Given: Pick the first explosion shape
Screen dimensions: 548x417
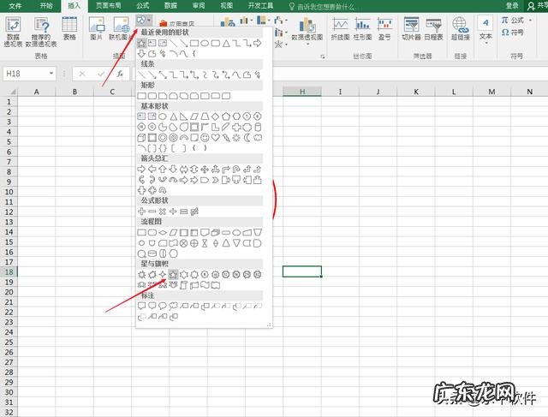Looking at the screenshot, I should click(x=141, y=275).
